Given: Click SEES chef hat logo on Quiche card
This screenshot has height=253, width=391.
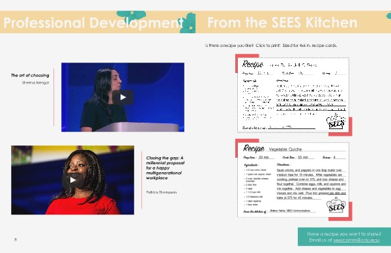Looking at the screenshot, I should tap(336, 205).
